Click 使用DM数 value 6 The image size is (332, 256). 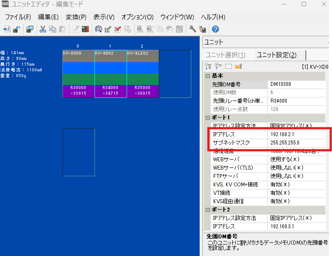pos(297,93)
